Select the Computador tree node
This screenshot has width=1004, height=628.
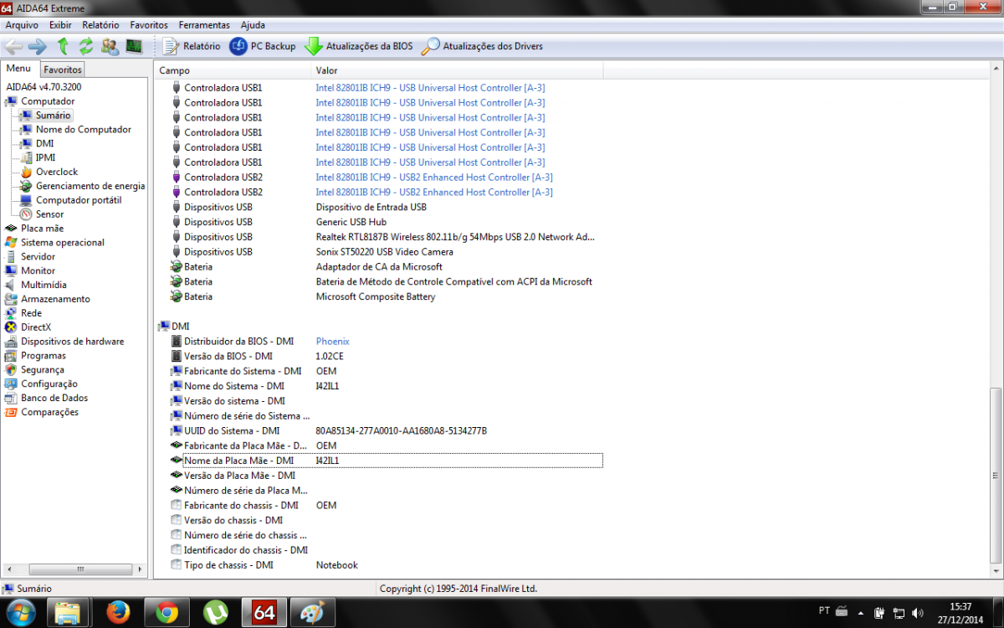point(48,101)
